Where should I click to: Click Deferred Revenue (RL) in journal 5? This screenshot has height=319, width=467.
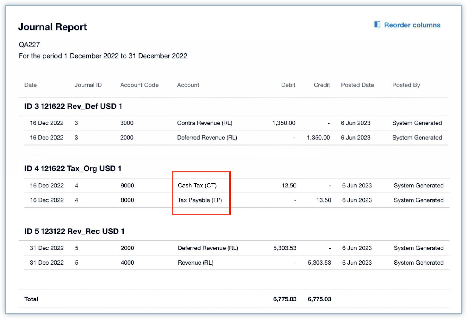tap(208, 248)
